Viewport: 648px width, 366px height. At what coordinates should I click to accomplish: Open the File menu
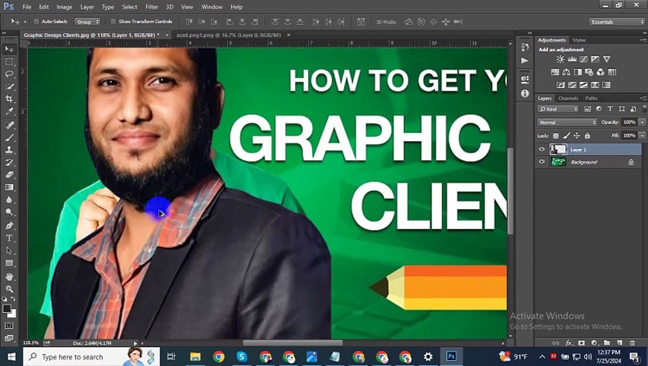(26, 7)
